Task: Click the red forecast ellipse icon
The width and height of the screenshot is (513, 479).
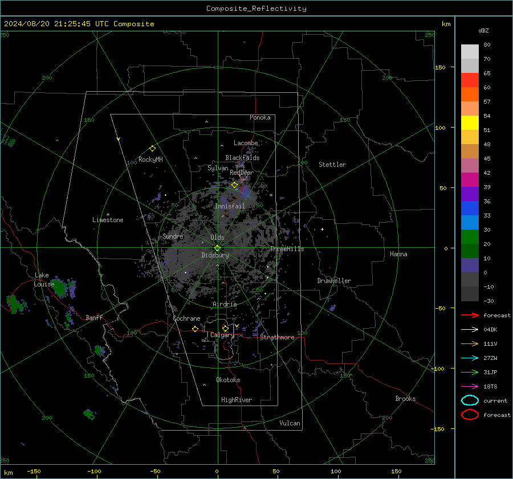Action: (x=470, y=415)
